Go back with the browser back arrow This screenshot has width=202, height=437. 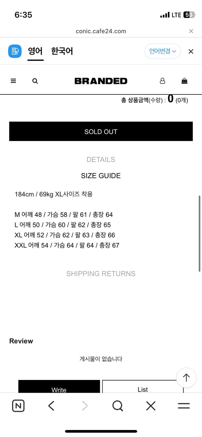[51, 406]
